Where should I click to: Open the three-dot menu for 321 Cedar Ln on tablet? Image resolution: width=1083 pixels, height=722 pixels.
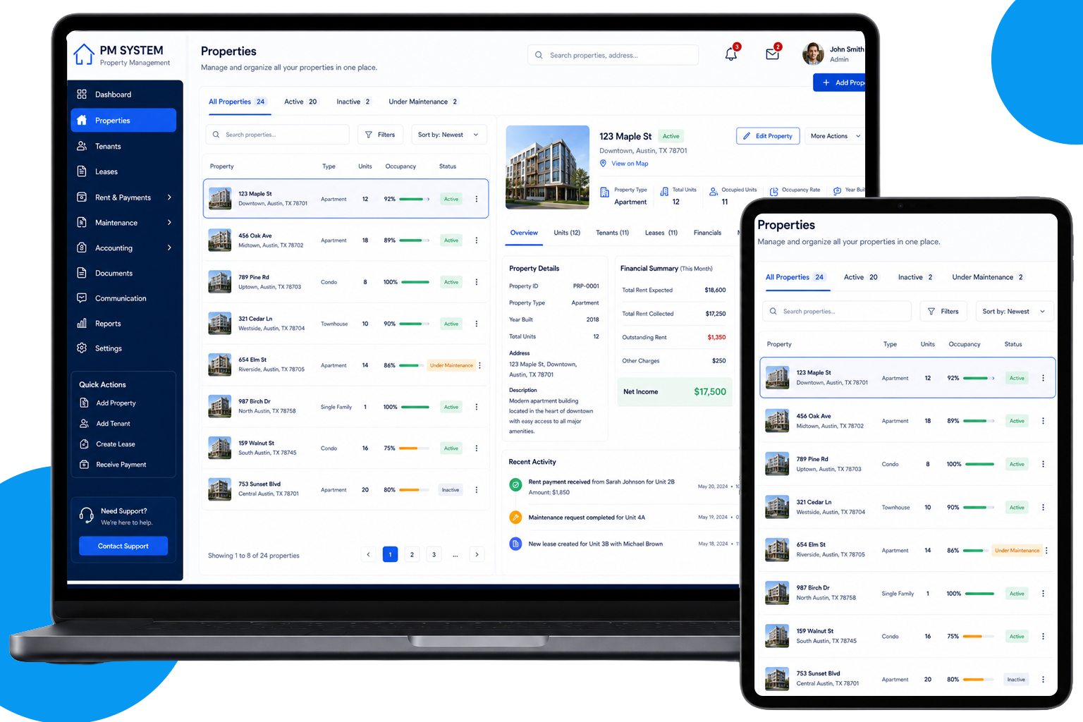(1044, 508)
